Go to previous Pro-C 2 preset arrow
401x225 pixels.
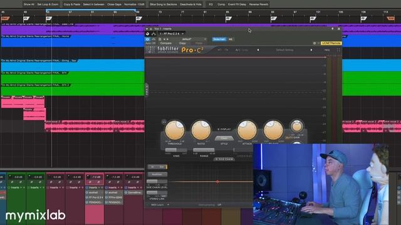pyautogui.click(x=258, y=50)
